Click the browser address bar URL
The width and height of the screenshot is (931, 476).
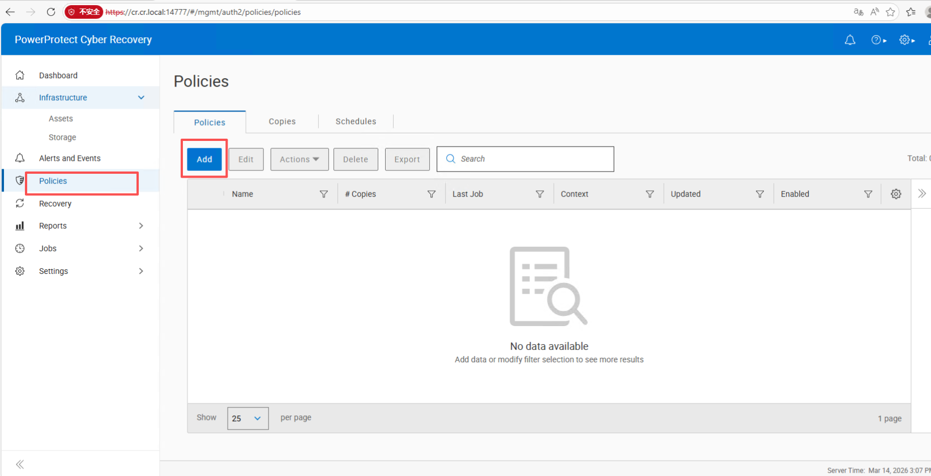[203, 12]
